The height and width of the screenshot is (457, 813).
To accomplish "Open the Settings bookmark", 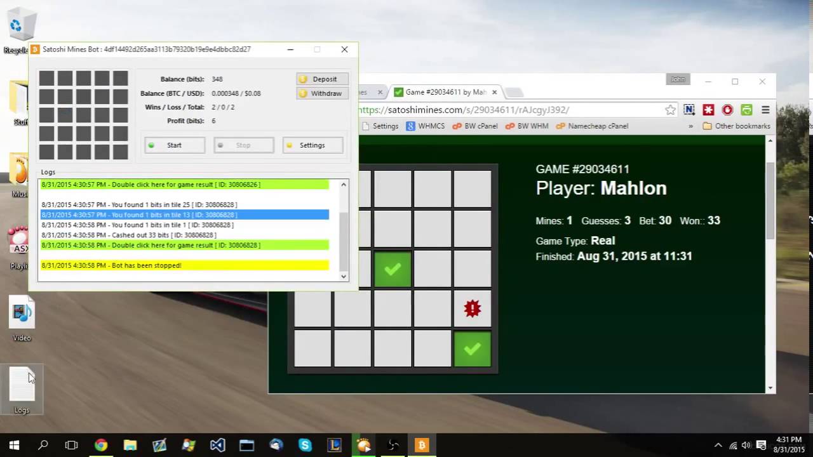I will click(x=380, y=126).
